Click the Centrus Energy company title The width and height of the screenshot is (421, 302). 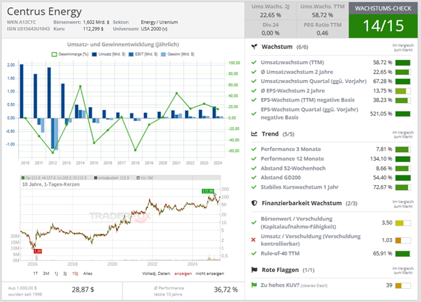(44, 12)
